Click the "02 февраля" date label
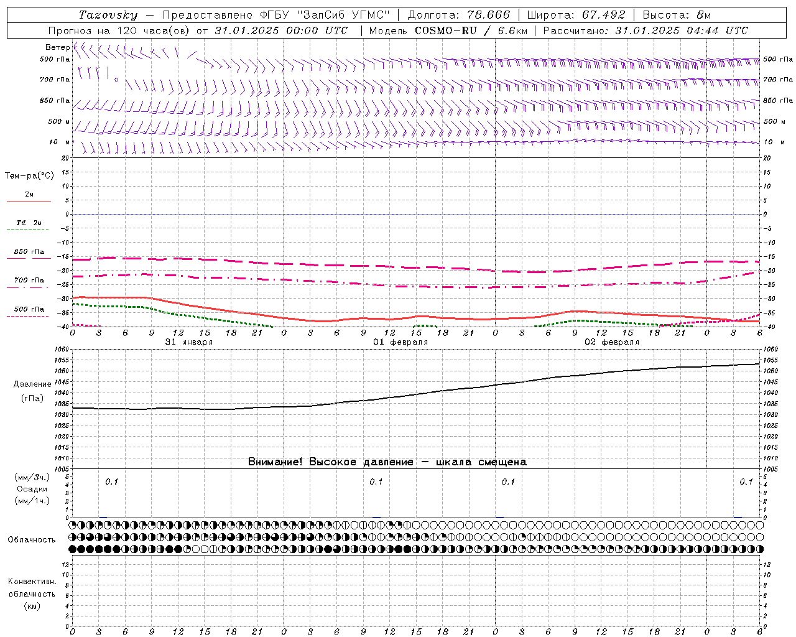Viewport: 796px width, 637px height. coord(612,342)
